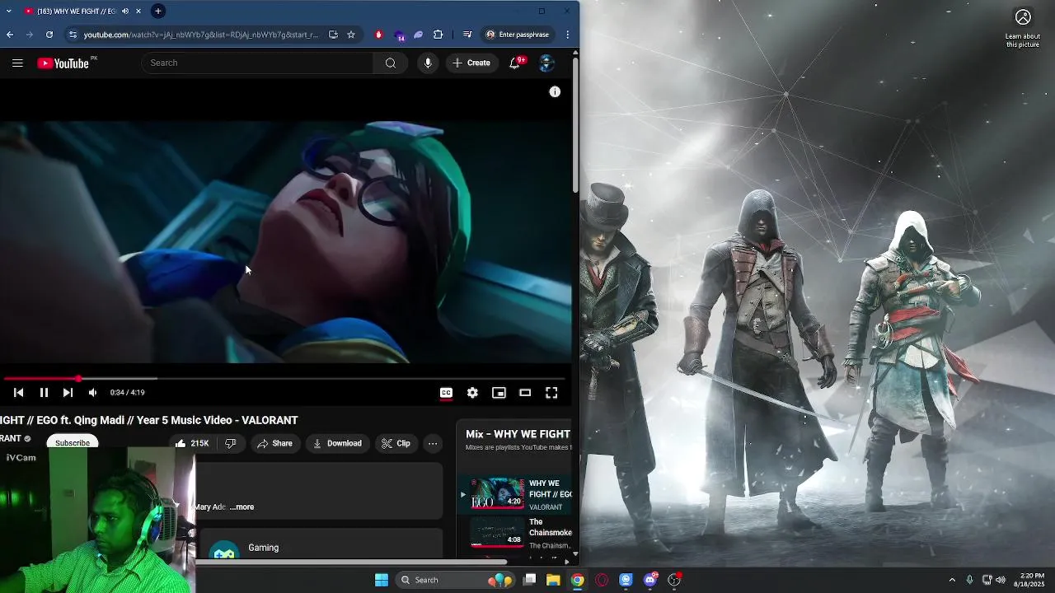
Task: Click the Enter passphrase profile button
Action: click(x=518, y=35)
